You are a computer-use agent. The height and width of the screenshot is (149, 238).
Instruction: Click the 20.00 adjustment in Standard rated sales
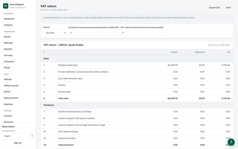(202, 65)
